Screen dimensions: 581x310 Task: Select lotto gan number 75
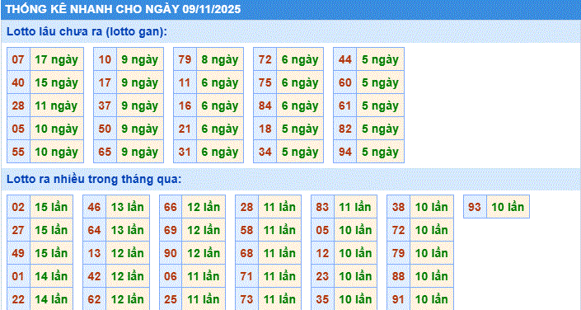tap(265, 82)
